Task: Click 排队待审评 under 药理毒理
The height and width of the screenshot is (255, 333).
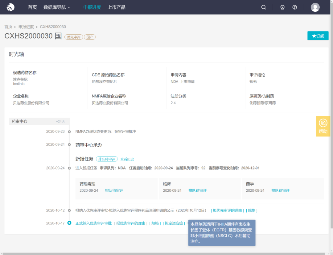Action: pos(114,190)
